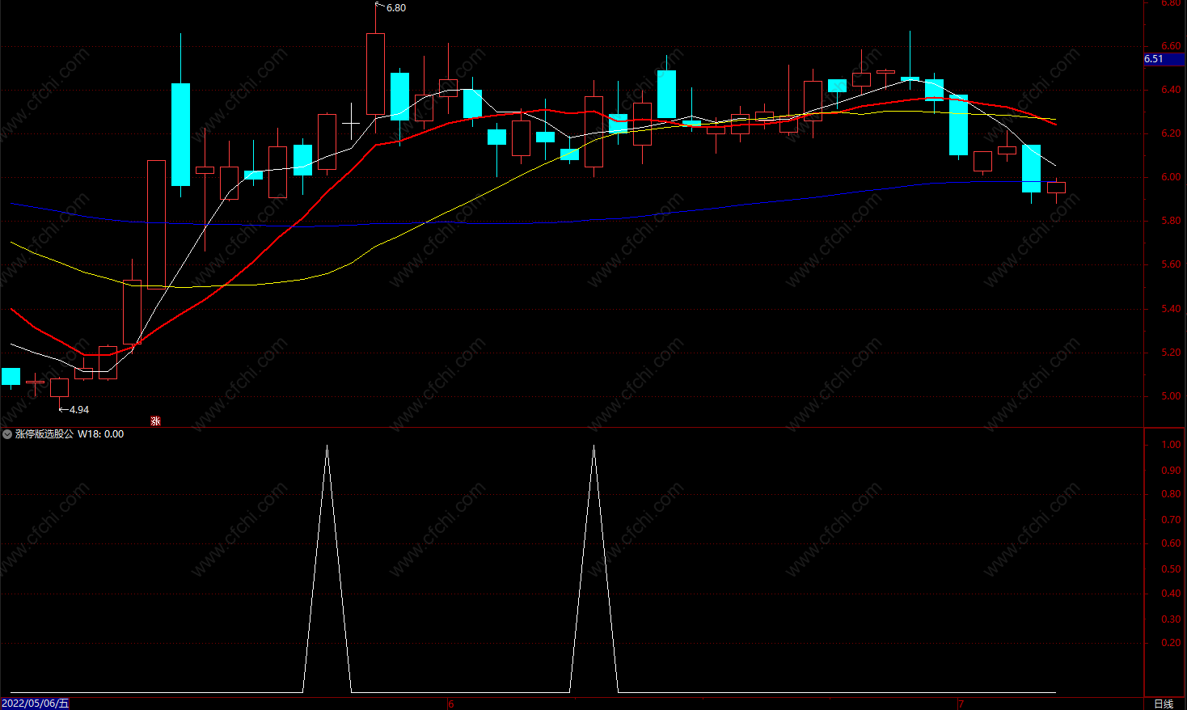This screenshot has height=710, width=1187.
Task: Select the candlestick with the 6.80 high
Action: [x=375, y=74]
